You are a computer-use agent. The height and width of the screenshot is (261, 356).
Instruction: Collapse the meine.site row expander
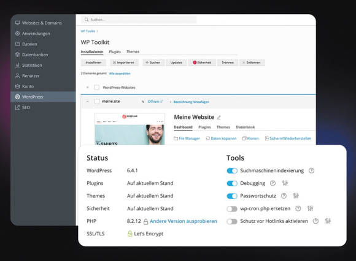coord(88,102)
